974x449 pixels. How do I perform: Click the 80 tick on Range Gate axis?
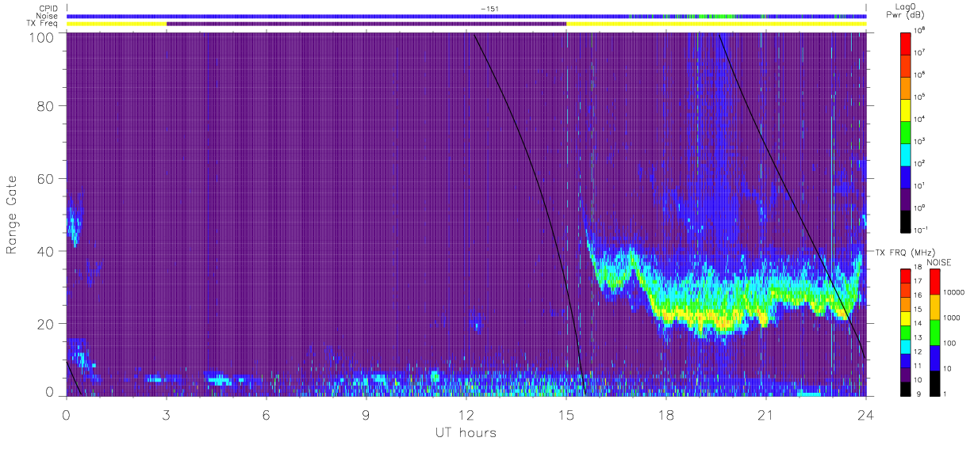coord(47,106)
